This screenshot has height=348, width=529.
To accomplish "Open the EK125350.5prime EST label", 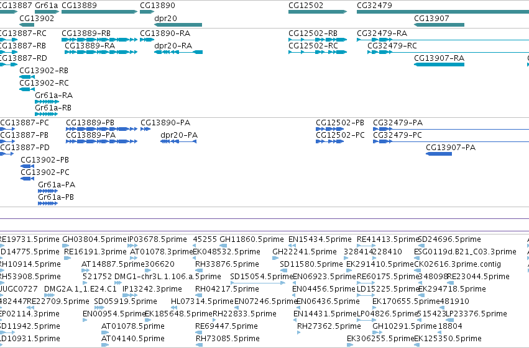I will pos(448,339).
